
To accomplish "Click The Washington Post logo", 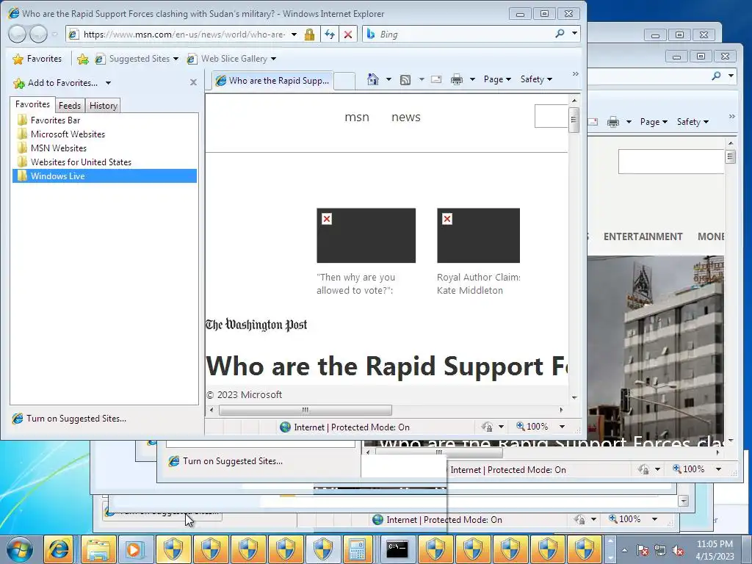I will [256, 325].
